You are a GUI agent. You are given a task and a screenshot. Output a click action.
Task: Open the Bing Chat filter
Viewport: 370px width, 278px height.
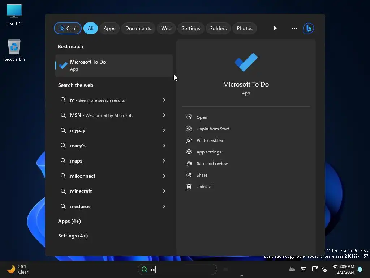pos(68,28)
